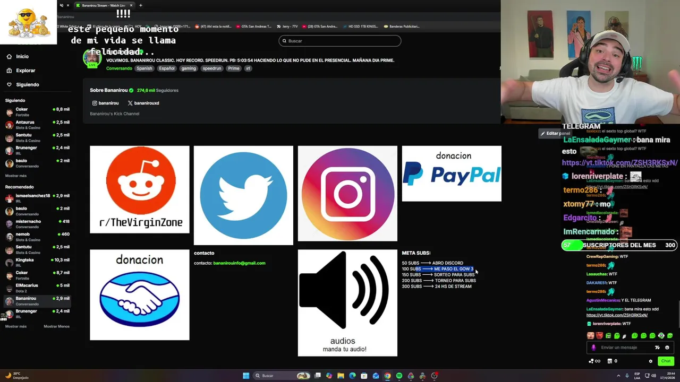Open the PayPal donacion panel
The height and width of the screenshot is (382, 680).
pyautogui.click(x=452, y=173)
